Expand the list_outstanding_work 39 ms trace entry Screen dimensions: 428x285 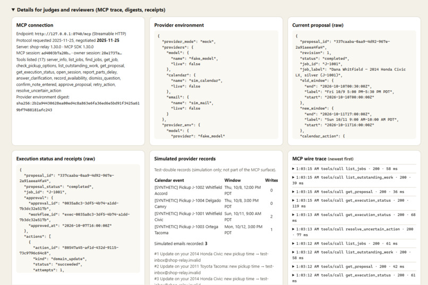click(x=354, y=180)
